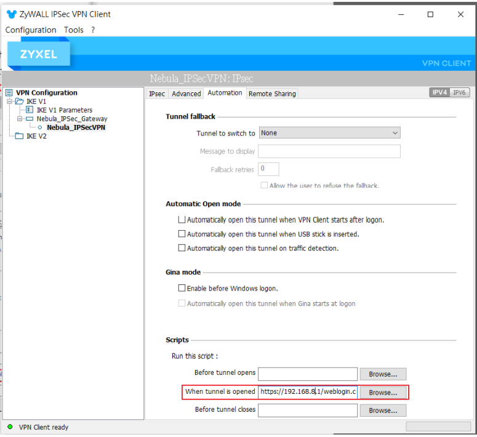Switch to the IPV6 toggle

tap(459, 92)
